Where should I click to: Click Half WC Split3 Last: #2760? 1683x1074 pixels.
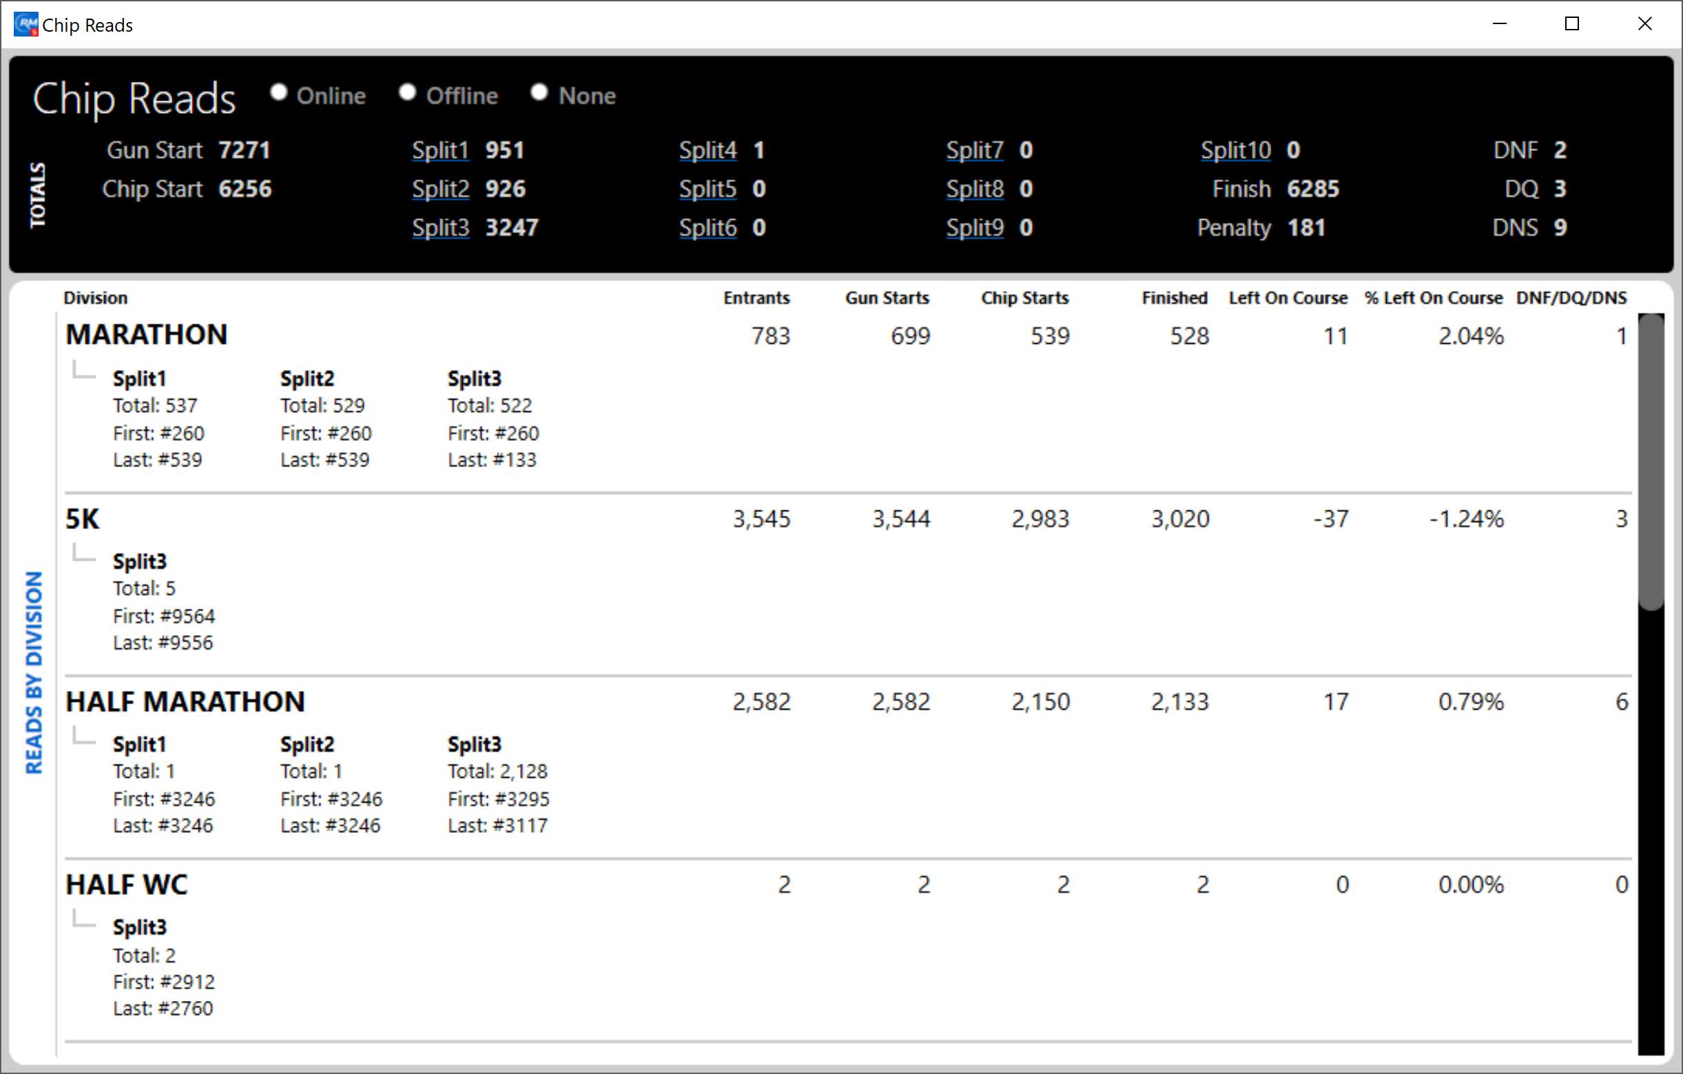tap(163, 1009)
